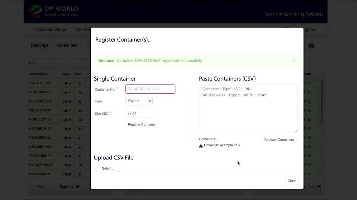
Task: Sort by the Container No column header
Action: (38, 74)
